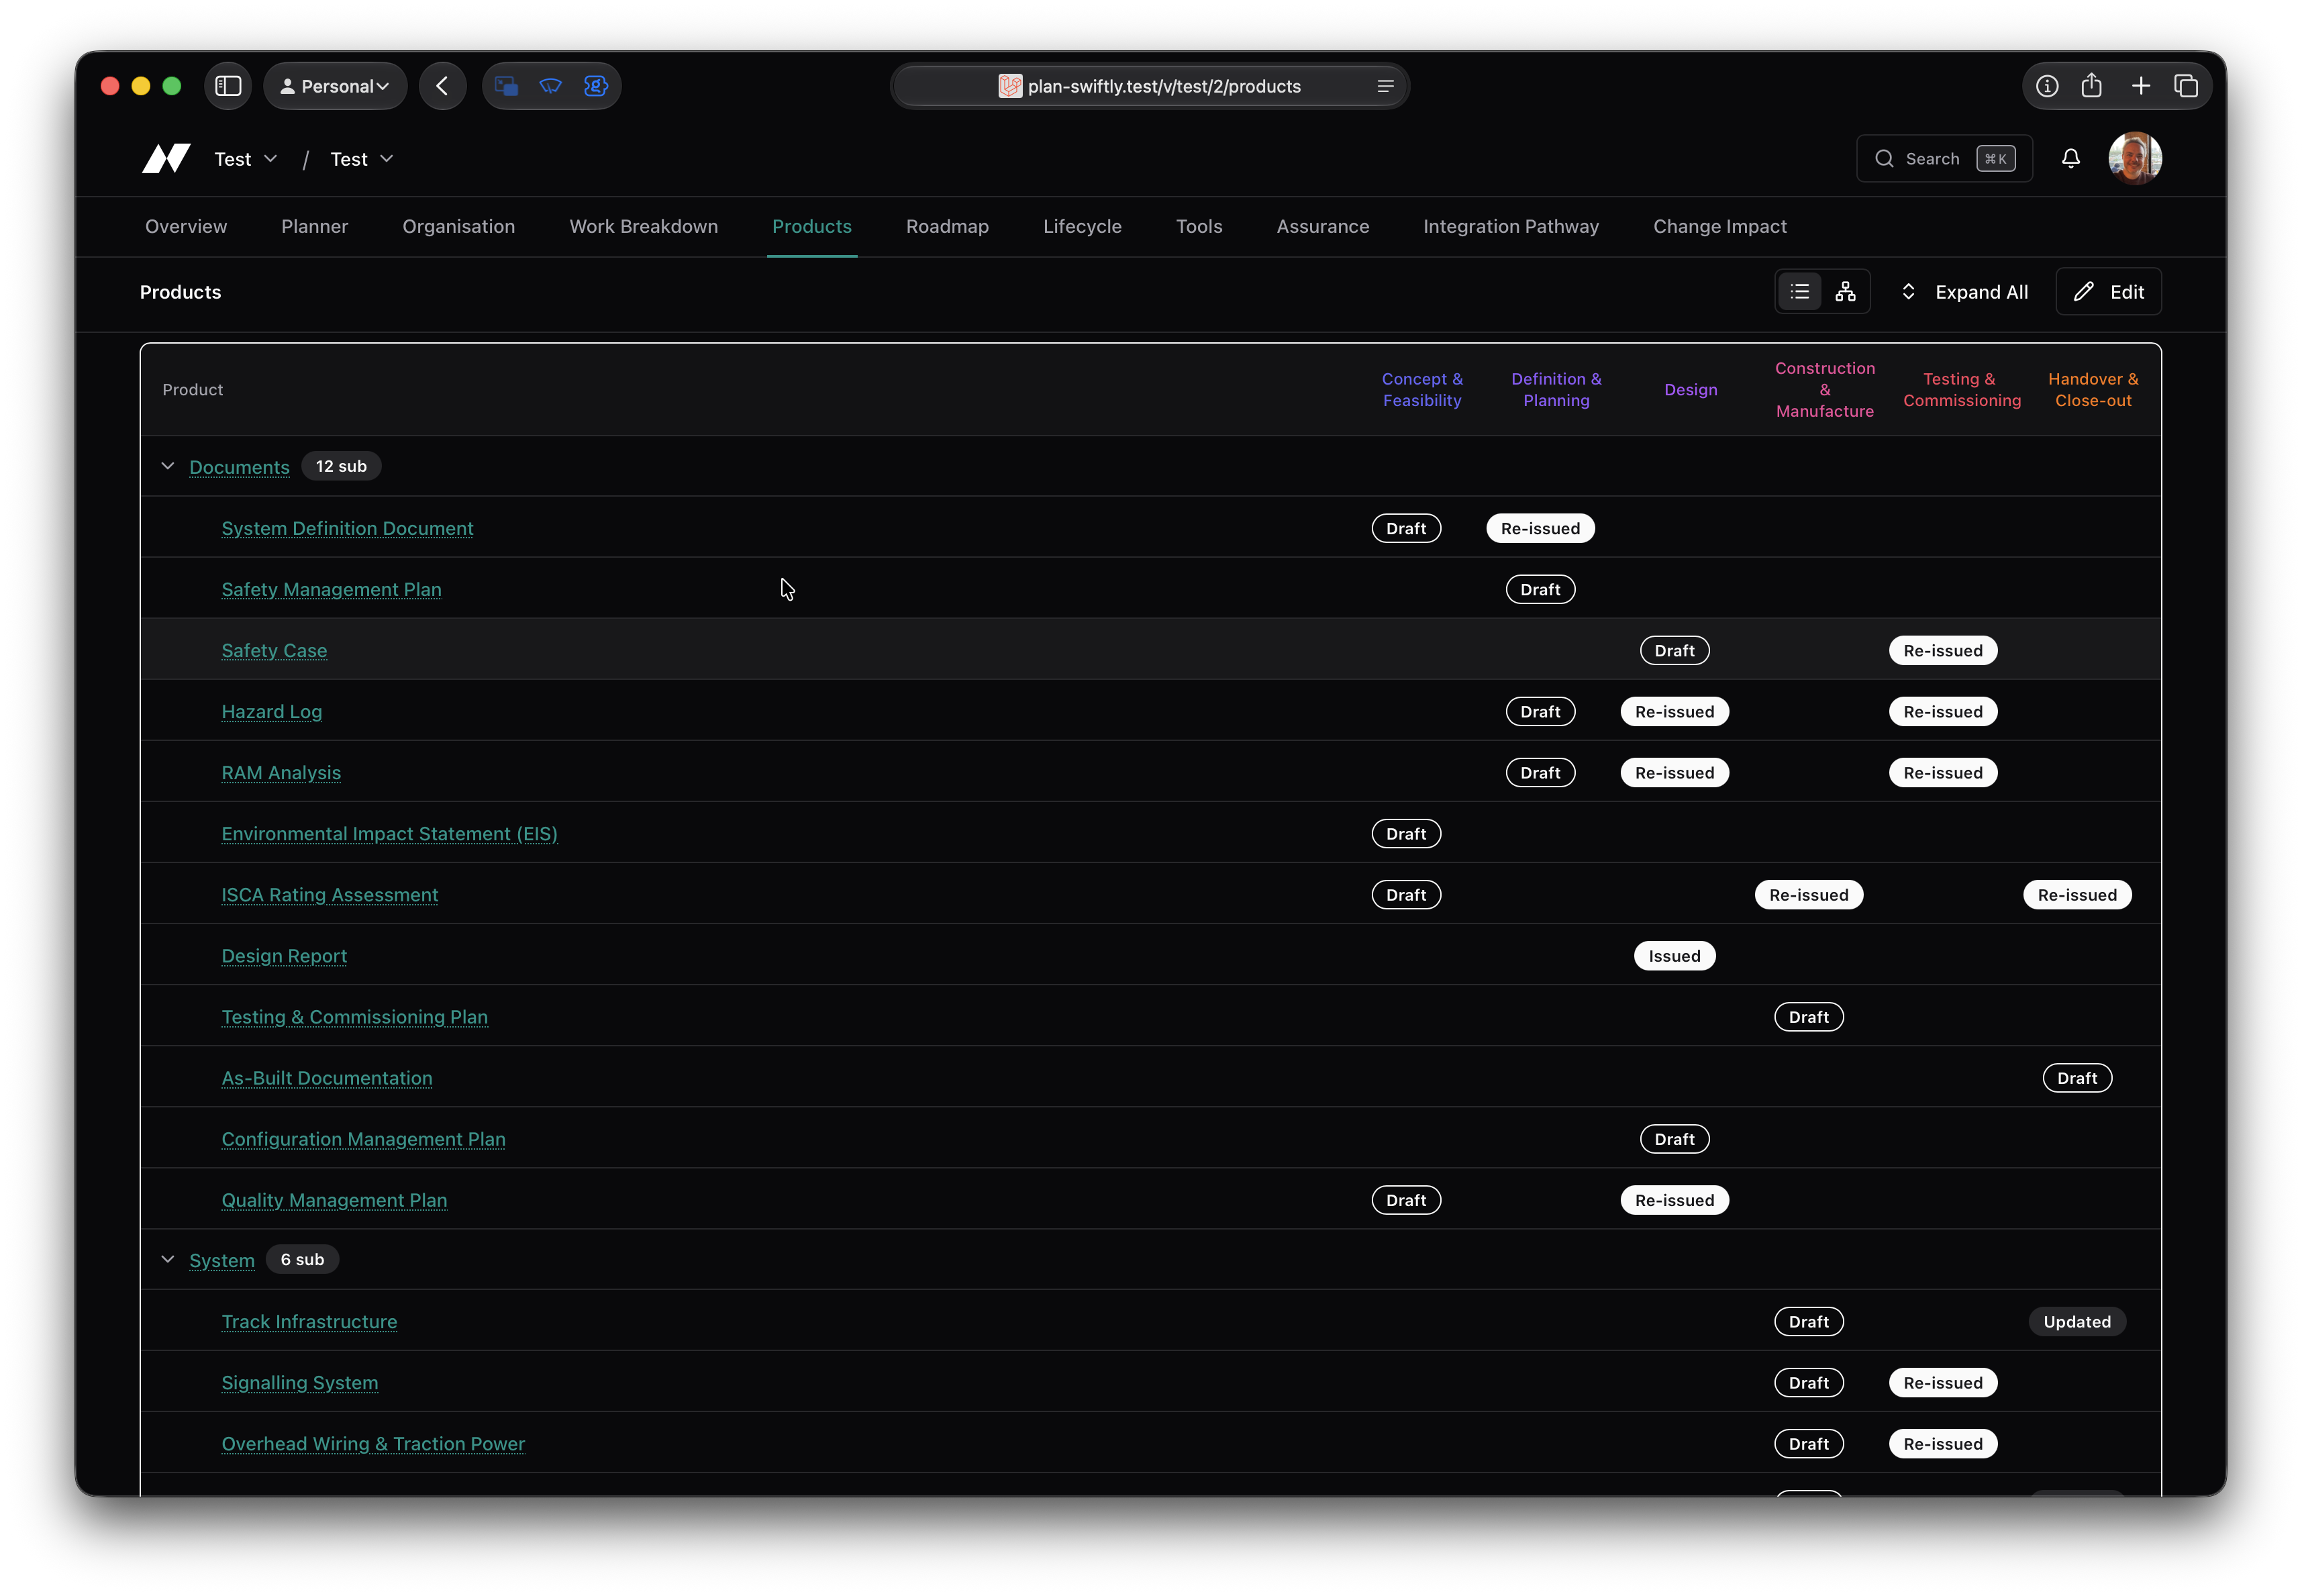Viewport: 2302px width, 1596px height.
Task: Open the Tools tab
Action: 1199,227
